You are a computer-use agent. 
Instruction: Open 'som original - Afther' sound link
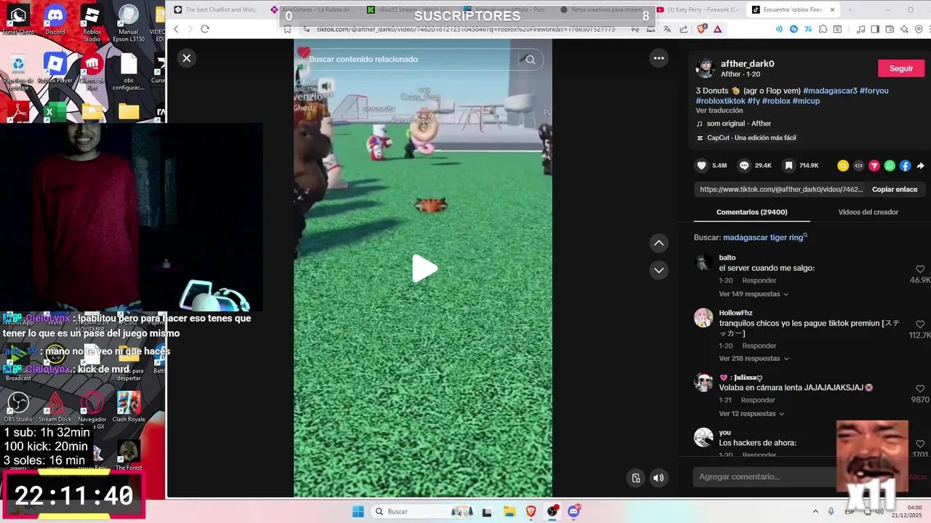pyautogui.click(x=734, y=123)
